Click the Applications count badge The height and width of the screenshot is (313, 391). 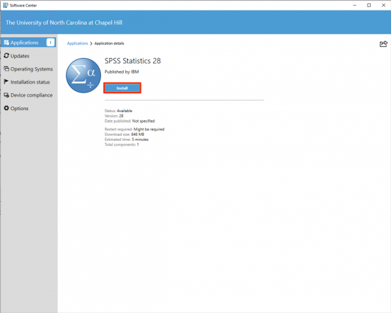point(50,42)
